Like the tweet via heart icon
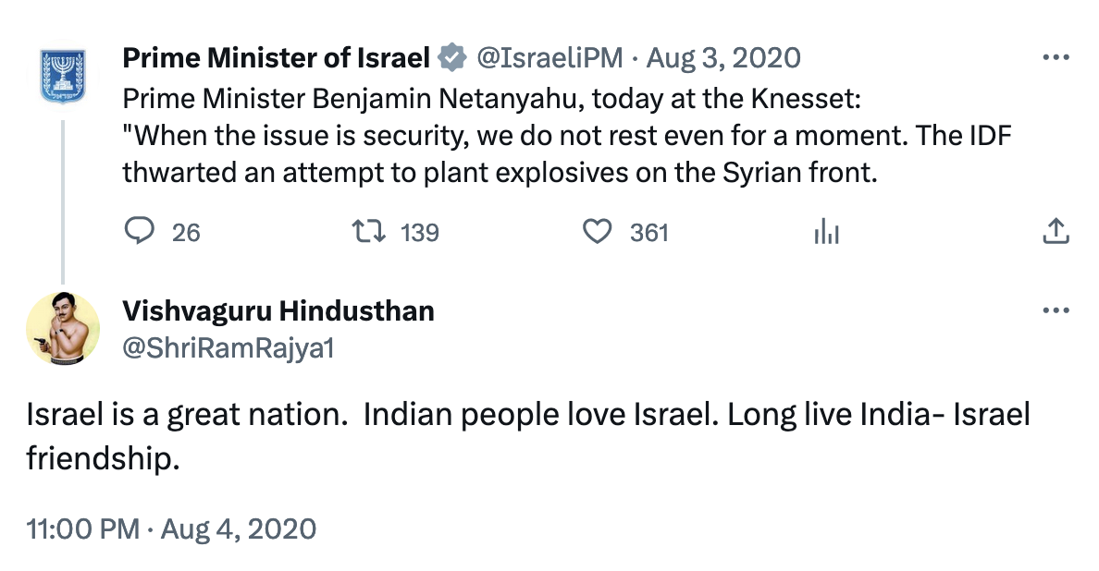1099x571 pixels. point(598,231)
